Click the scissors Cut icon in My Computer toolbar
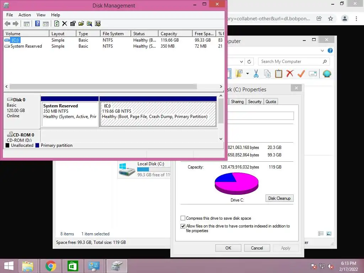Screen dimensions: 364x273 click(256, 74)
